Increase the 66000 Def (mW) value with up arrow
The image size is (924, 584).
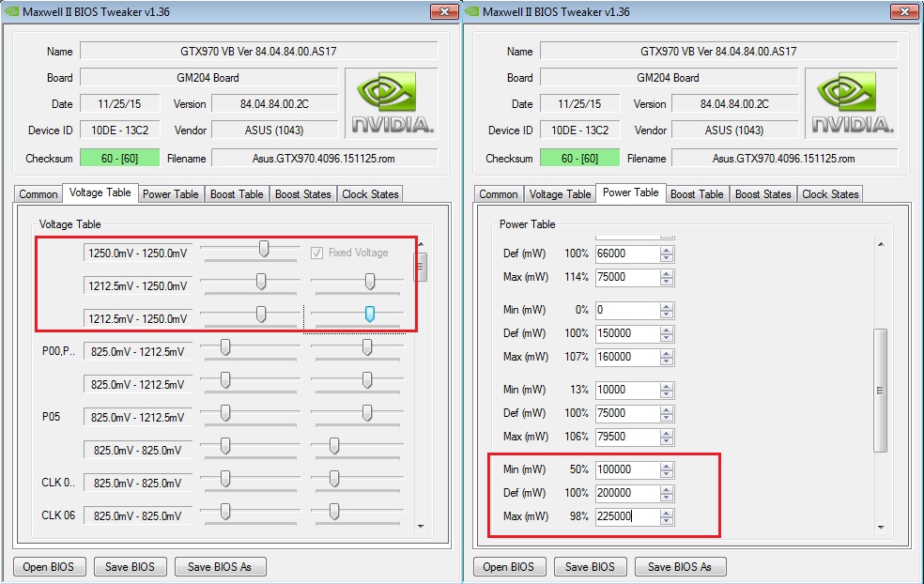pyautogui.click(x=667, y=251)
